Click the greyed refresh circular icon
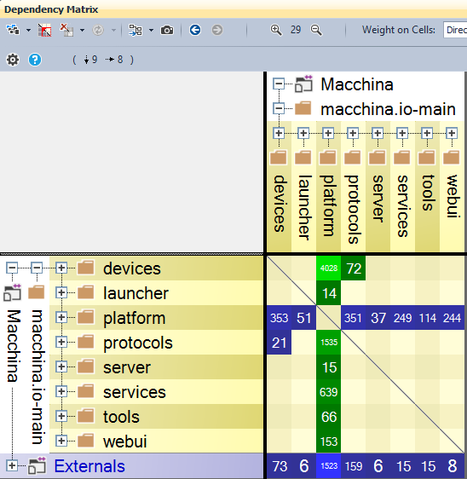 coord(98,30)
